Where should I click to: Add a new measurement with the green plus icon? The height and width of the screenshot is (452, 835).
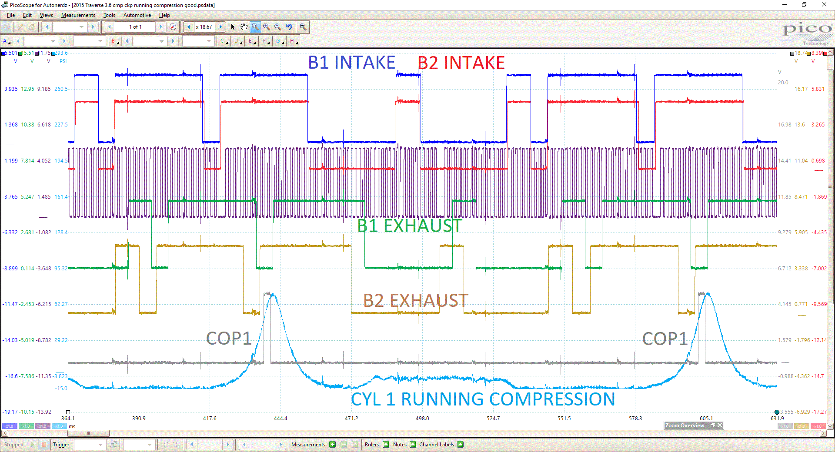pyautogui.click(x=332, y=445)
